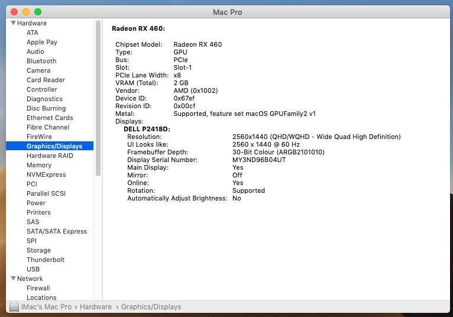Select Fibre Channel in the list
453x317 pixels.
tap(48, 127)
